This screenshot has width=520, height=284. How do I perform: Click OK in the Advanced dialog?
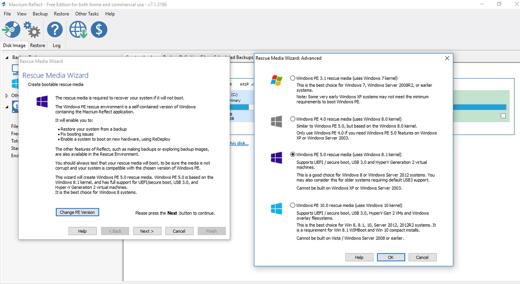[x=391, y=257]
